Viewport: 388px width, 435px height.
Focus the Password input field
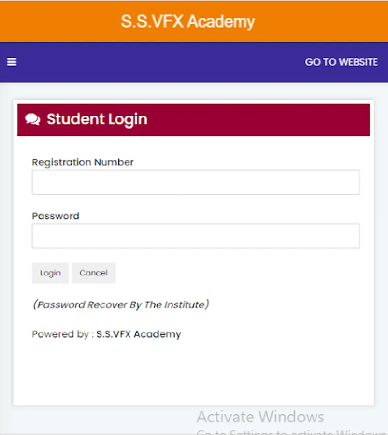(196, 236)
